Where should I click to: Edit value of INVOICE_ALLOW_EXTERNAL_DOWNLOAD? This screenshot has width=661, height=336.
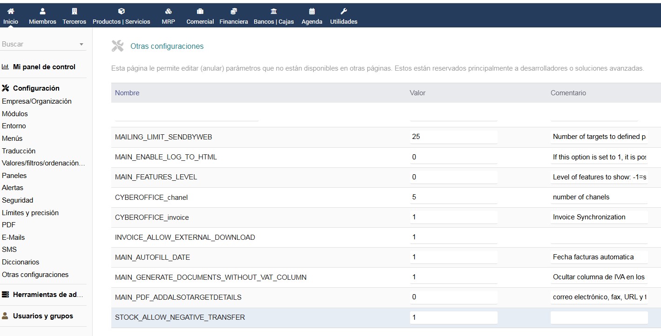click(x=453, y=237)
